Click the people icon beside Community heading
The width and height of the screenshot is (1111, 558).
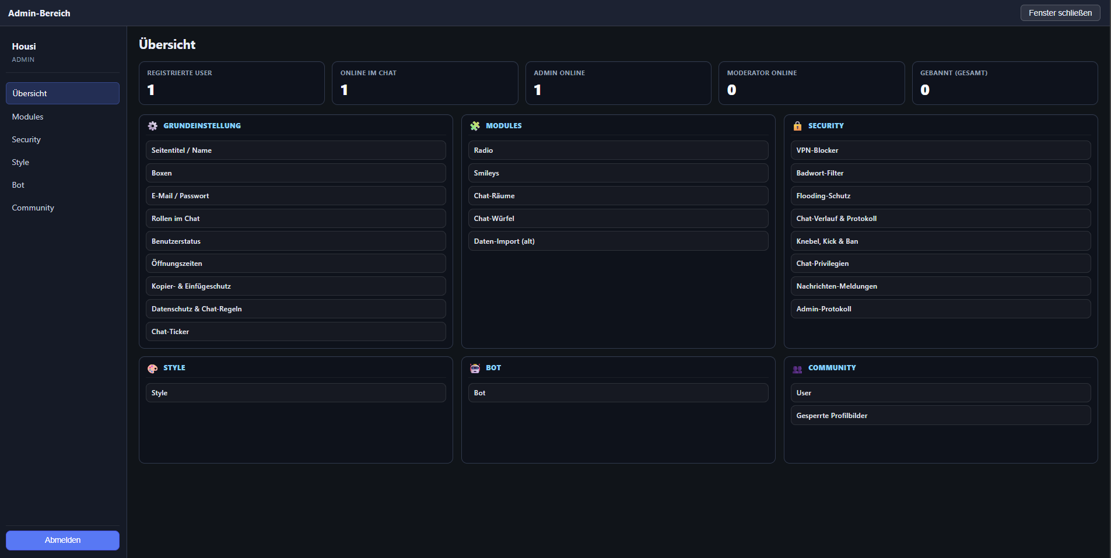click(x=797, y=369)
